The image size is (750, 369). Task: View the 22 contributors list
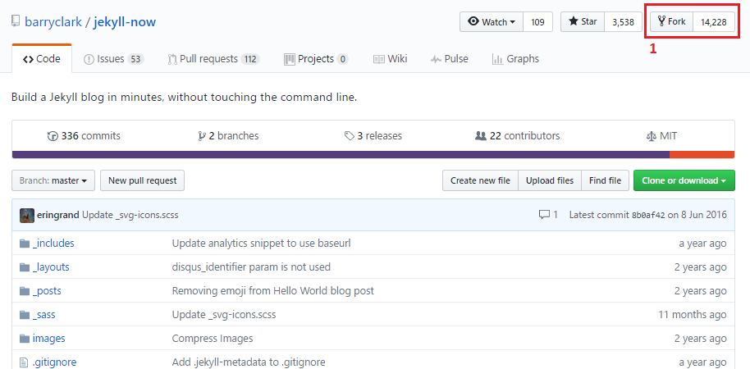coord(518,136)
